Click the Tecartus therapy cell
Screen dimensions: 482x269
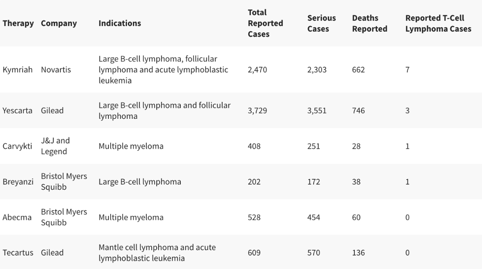pos(18,252)
